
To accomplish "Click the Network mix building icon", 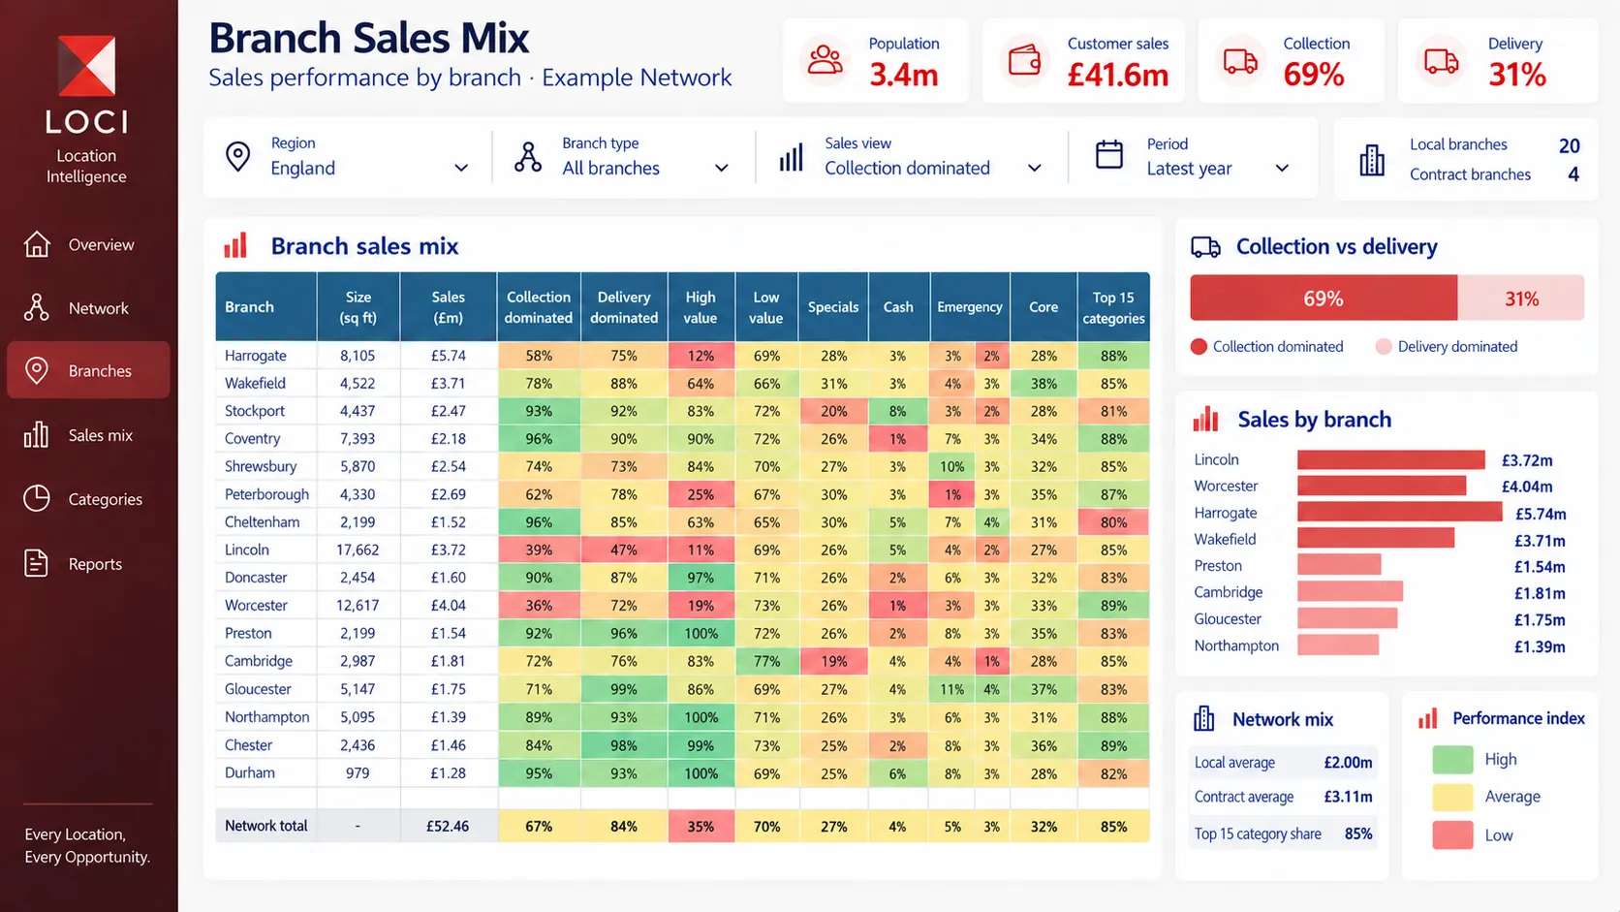I will (x=1204, y=718).
